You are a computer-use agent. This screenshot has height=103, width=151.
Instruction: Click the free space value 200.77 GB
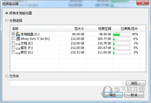104,39
